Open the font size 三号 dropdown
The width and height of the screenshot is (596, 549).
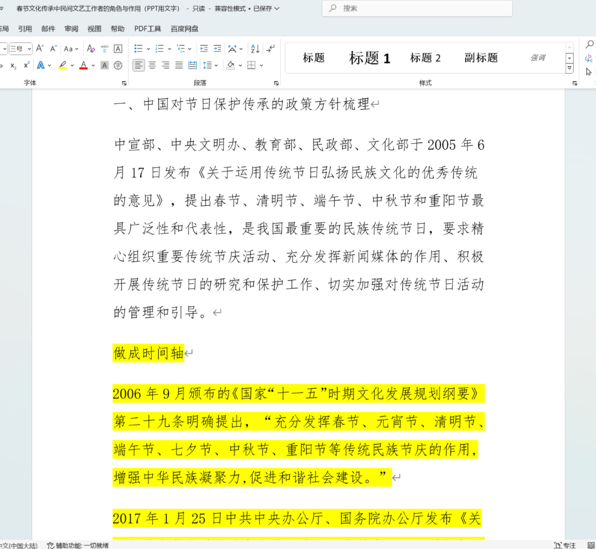(x=29, y=49)
